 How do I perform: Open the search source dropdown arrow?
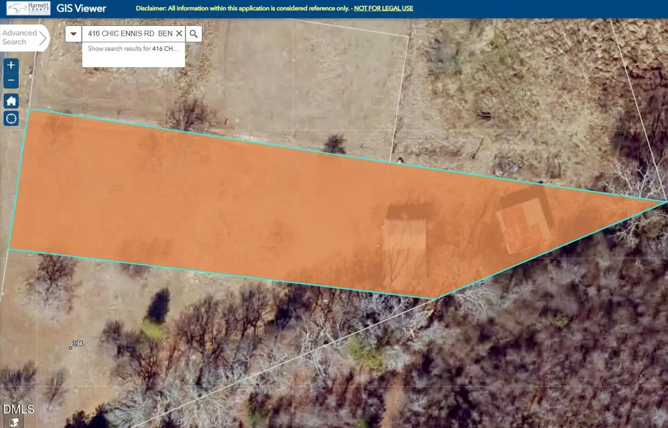coord(73,34)
